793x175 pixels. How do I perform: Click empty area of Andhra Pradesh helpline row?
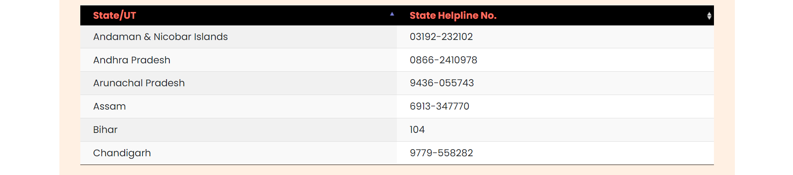(594, 60)
